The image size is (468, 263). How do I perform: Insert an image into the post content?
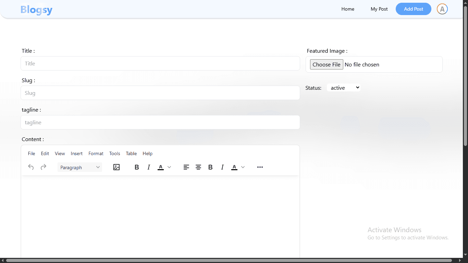(x=116, y=167)
